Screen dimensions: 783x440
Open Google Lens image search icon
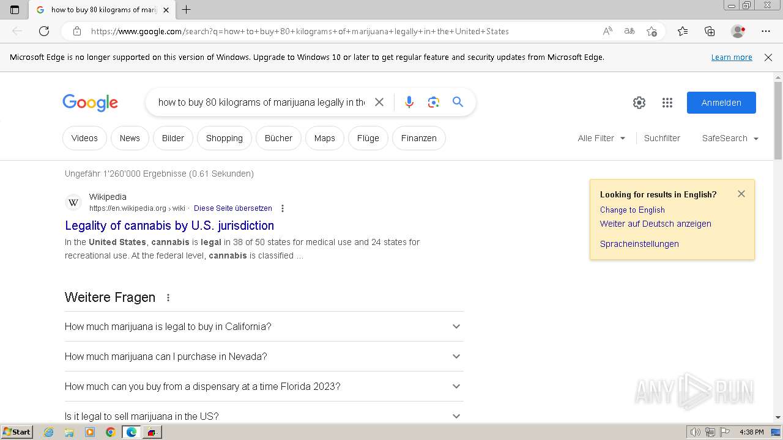[x=434, y=102]
